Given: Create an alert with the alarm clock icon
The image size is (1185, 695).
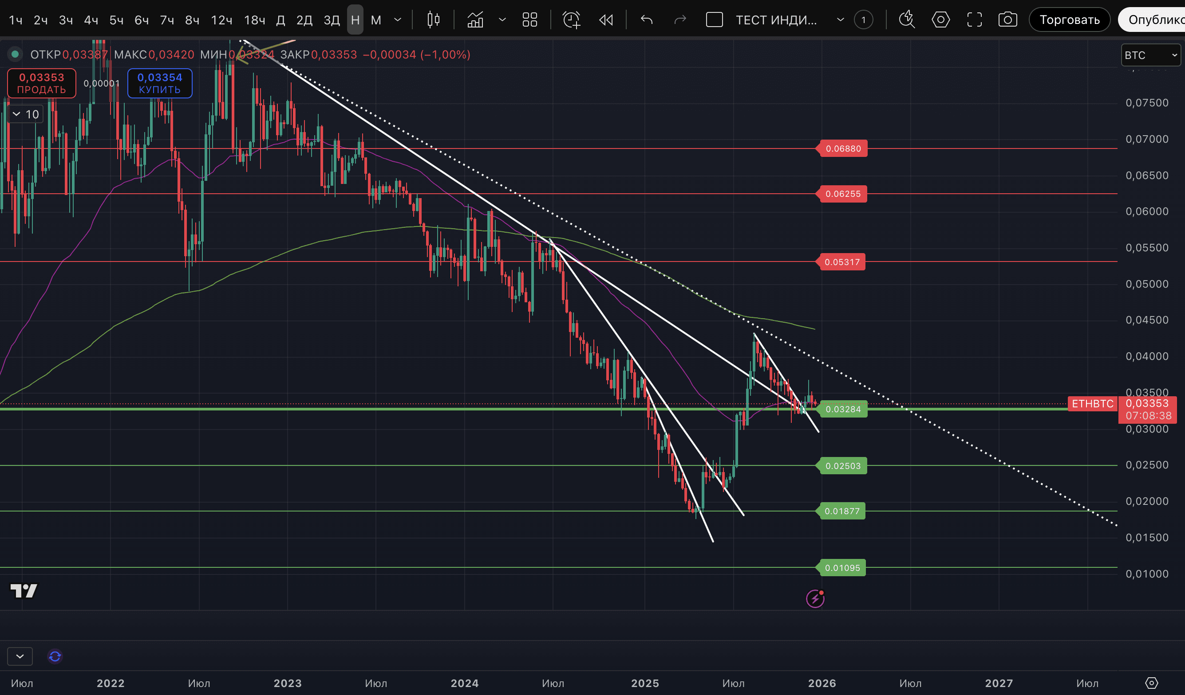Looking at the screenshot, I should click(x=571, y=20).
